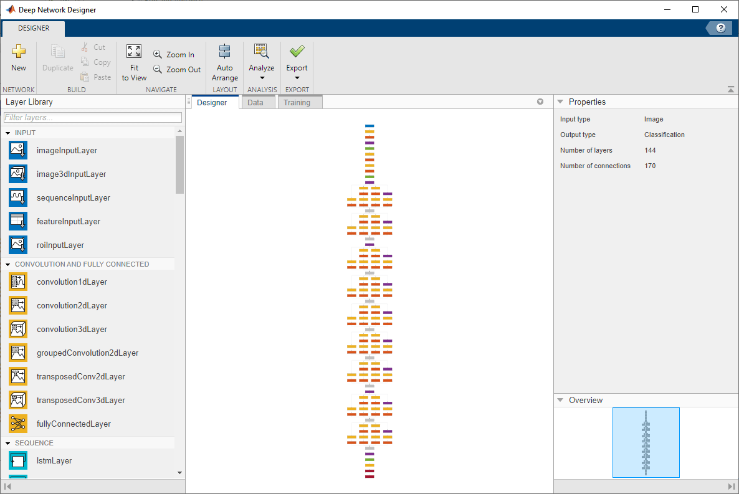Image resolution: width=739 pixels, height=494 pixels.
Task: Open the document tab actions menu button
Action: pos(540,102)
